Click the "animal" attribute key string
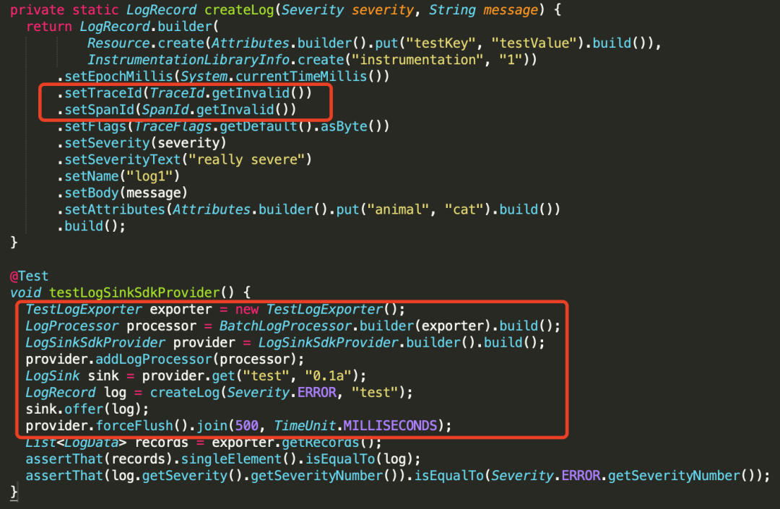The image size is (780, 509). point(398,209)
